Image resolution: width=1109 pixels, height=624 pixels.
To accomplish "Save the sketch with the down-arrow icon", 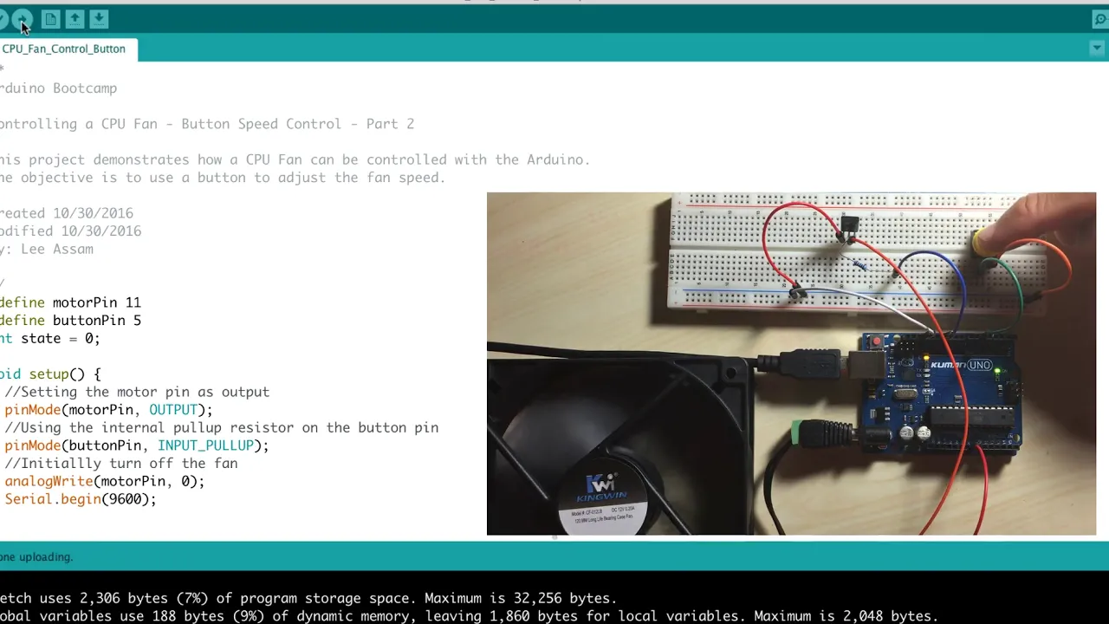I will (x=100, y=19).
